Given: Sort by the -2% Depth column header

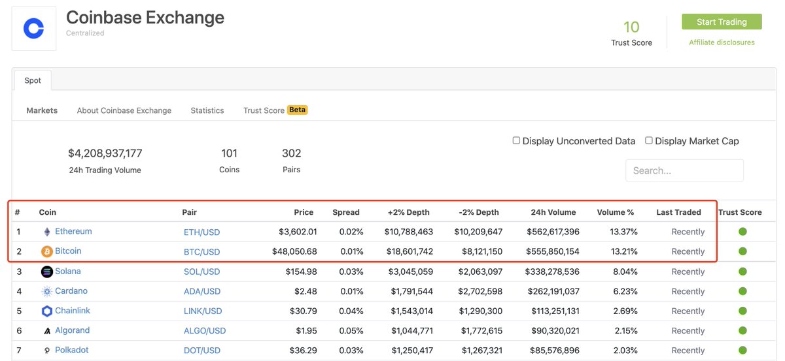Looking at the screenshot, I should 478,212.
